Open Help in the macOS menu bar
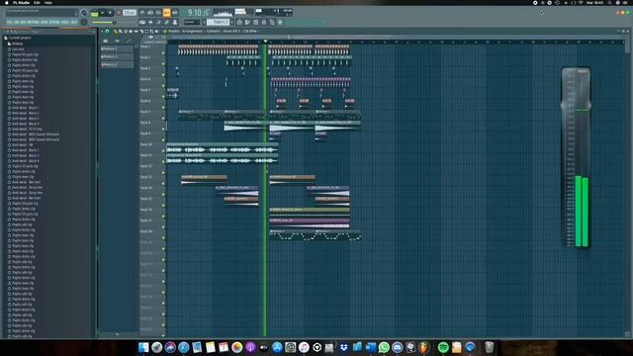 click(48, 2)
